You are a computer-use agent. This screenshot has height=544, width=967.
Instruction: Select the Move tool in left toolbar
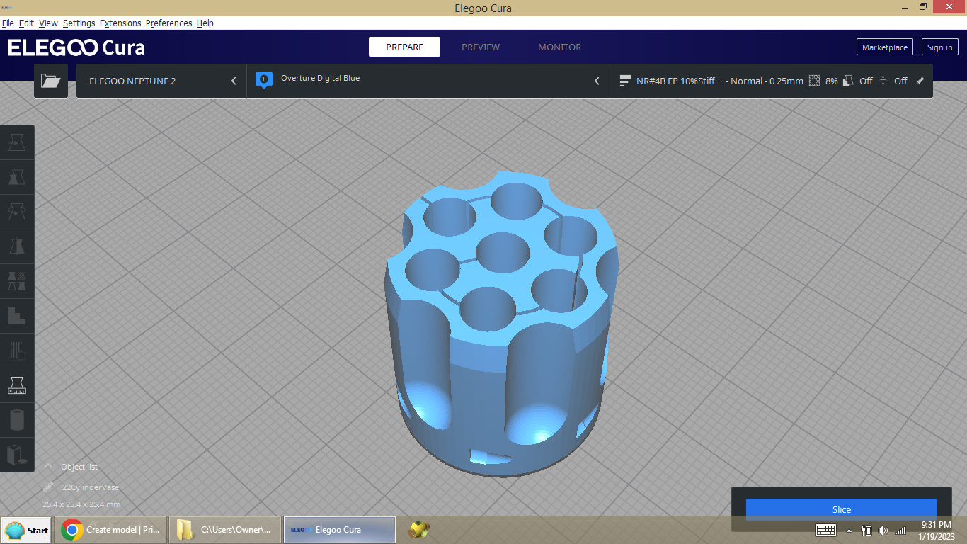tap(17, 143)
